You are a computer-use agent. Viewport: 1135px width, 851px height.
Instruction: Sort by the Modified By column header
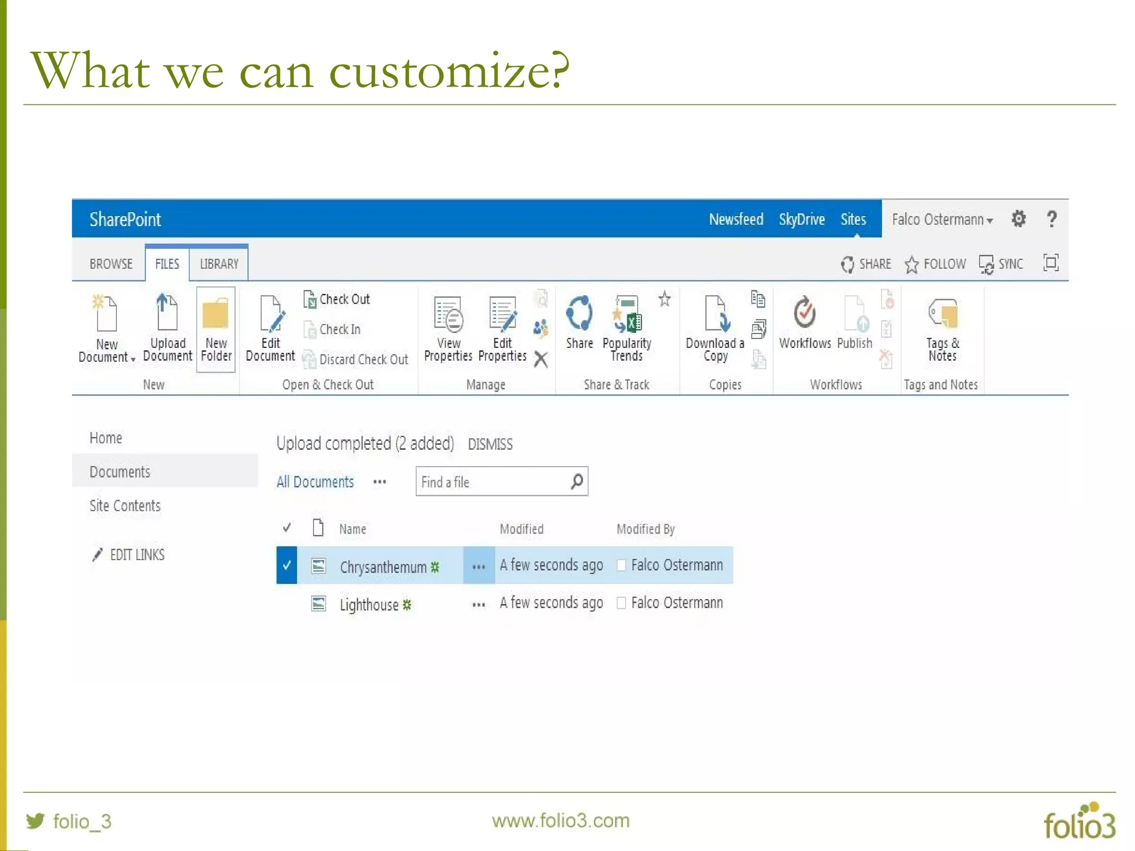click(646, 529)
